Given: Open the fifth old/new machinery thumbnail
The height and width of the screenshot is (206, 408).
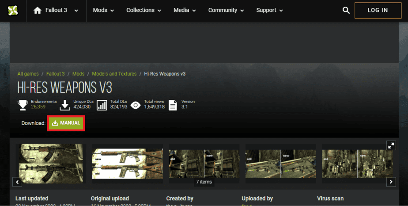Looking at the screenshot, I should [x=357, y=163].
